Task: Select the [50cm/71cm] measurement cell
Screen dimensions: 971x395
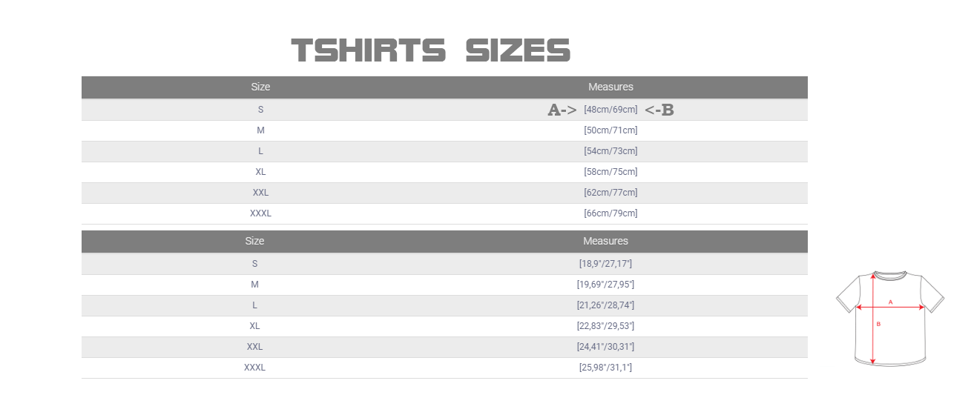Action: [610, 130]
